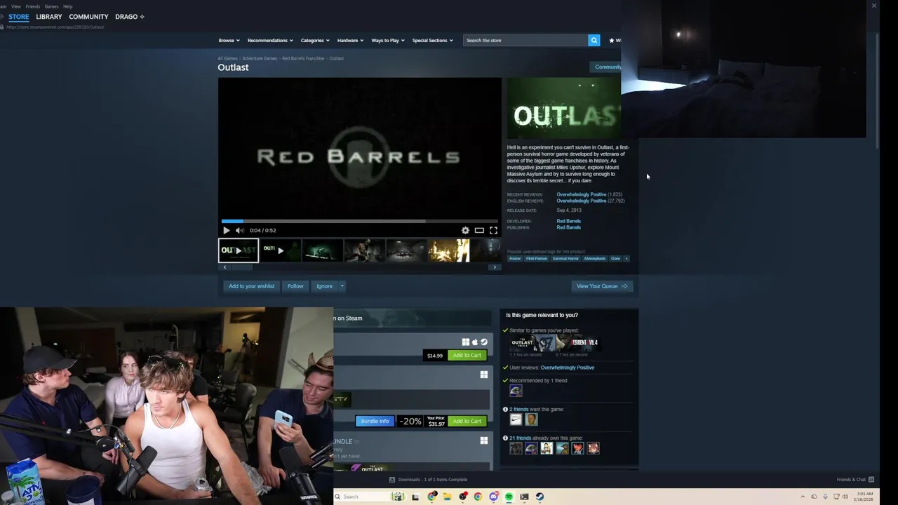Seek the trailer progress bar
Viewport: 898px width, 505px height.
(359, 221)
